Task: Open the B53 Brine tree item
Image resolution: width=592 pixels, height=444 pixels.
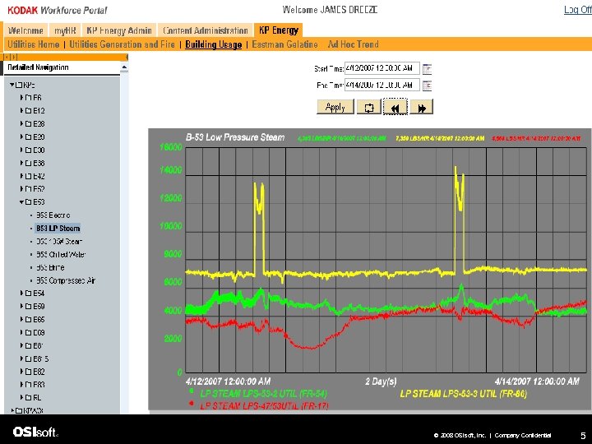Action: coord(50,268)
